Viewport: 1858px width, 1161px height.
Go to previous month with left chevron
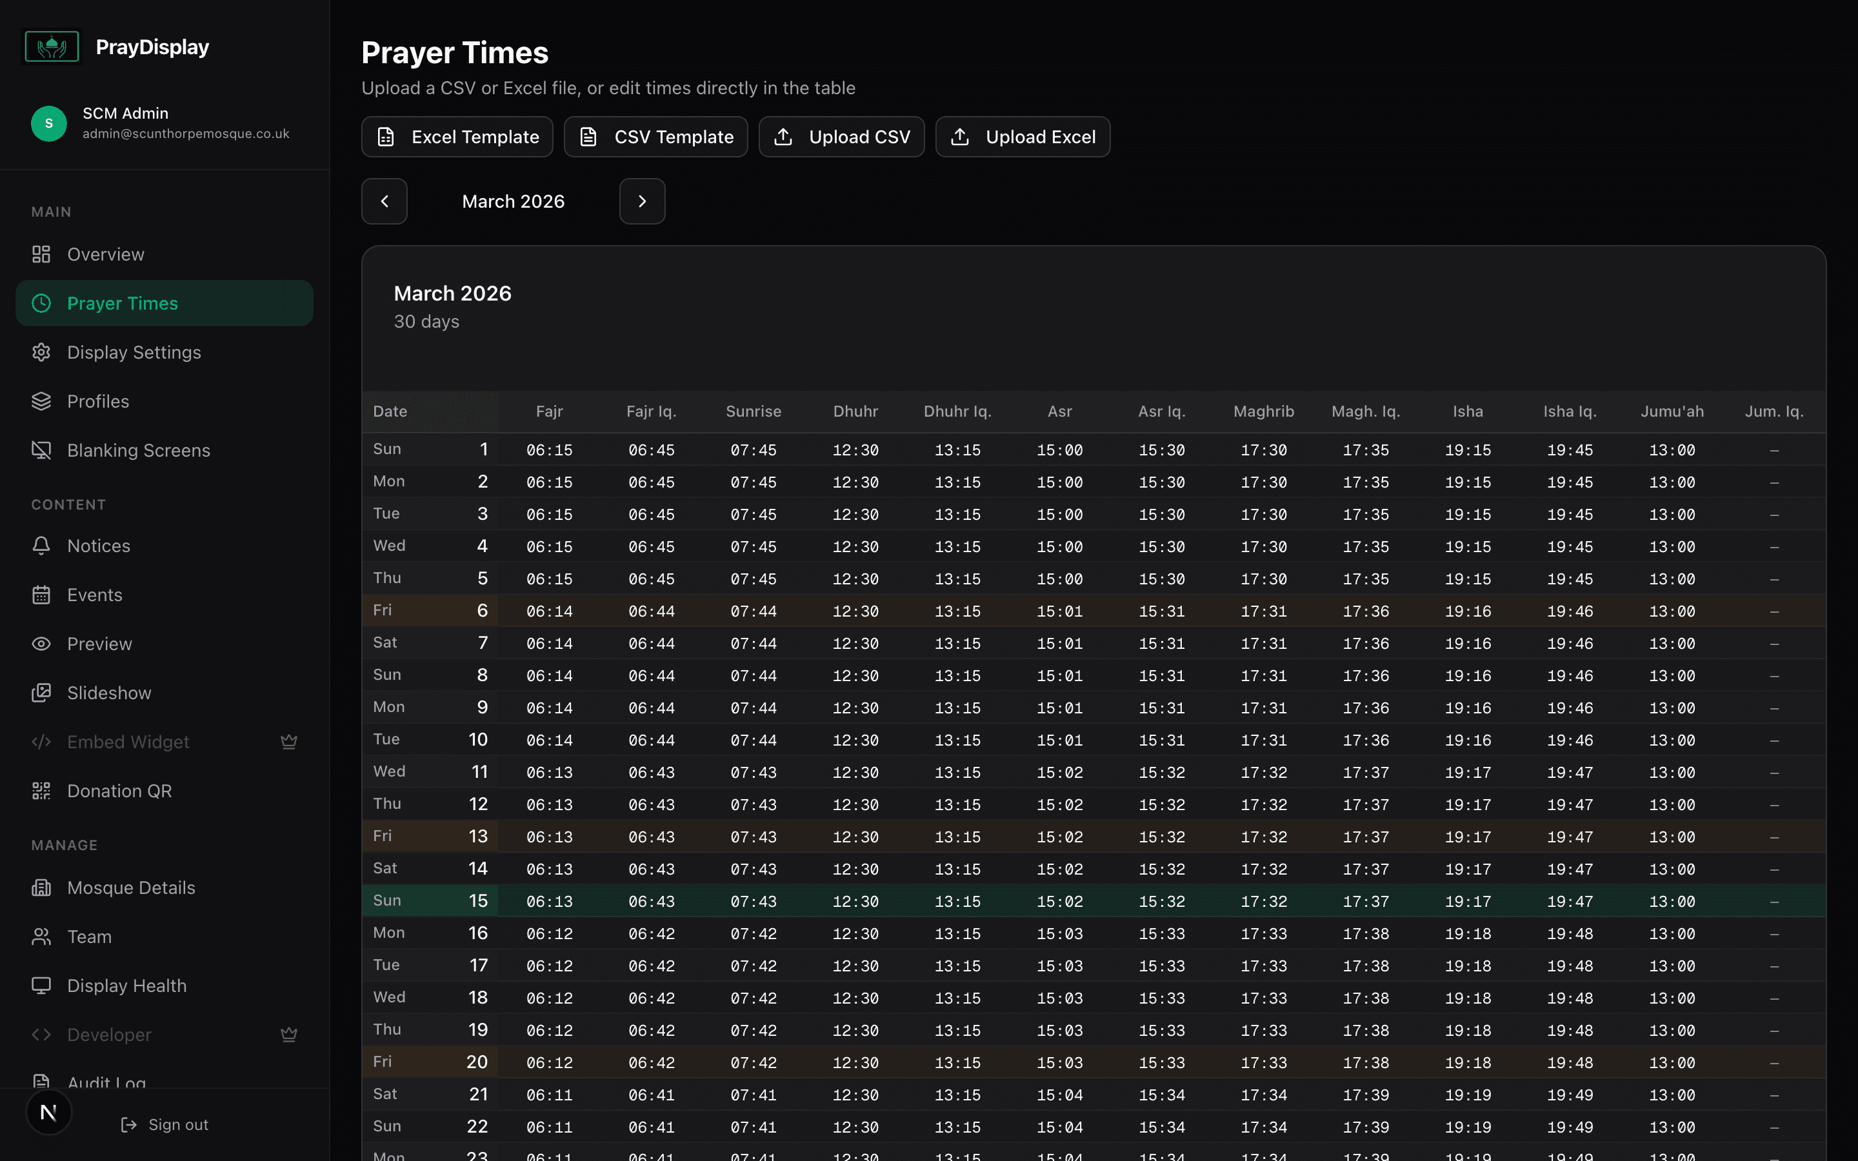pos(385,201)
